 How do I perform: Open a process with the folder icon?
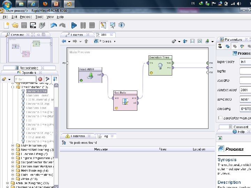(x=15, y=25)
